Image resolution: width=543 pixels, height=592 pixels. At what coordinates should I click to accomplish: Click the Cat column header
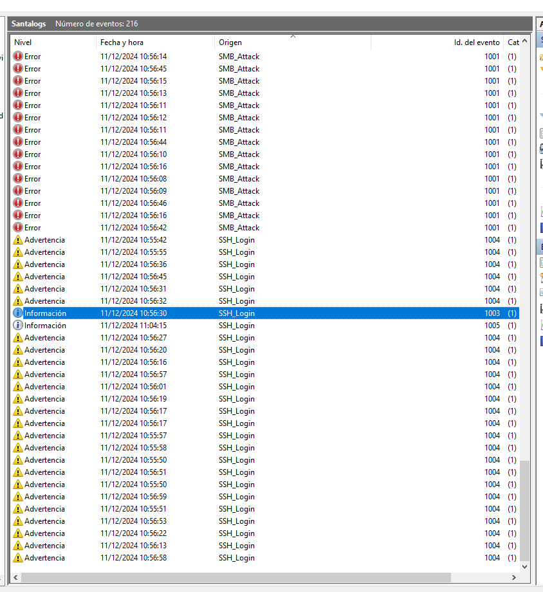point(512,42)
